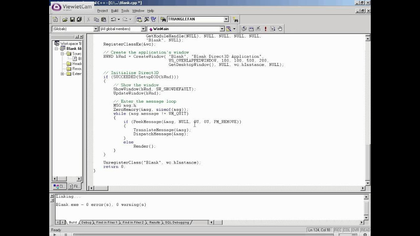Click the Compile icon on build toolbar
Image resolution: width=420 pixels, height=236 pixels.
244,29
